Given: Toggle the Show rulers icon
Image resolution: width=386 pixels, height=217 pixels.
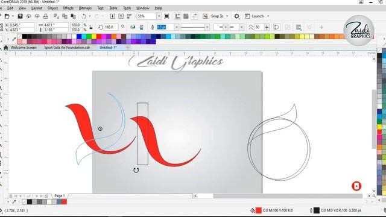Looking at the screenshot, I should 177,16.
